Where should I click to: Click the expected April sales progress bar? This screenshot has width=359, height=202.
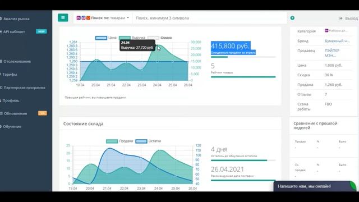[243, 57]
